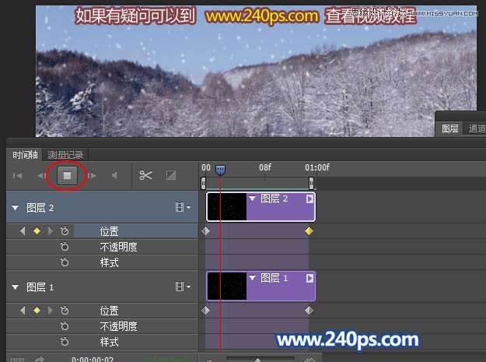This screenshot has width=486, height=362.
Task: Toggle triangle on 图层 2 clip bar
Action: tap(252, 199)
